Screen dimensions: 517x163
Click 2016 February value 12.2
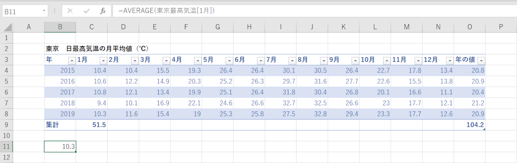123,81
